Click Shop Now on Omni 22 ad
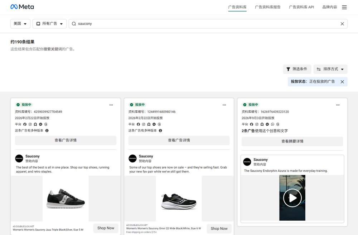The height and width of the screenshot is (235, 358). [219, 229]
